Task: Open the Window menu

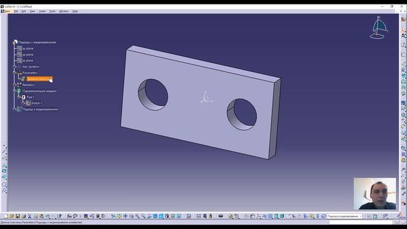Action: click(x=64, y=11)
